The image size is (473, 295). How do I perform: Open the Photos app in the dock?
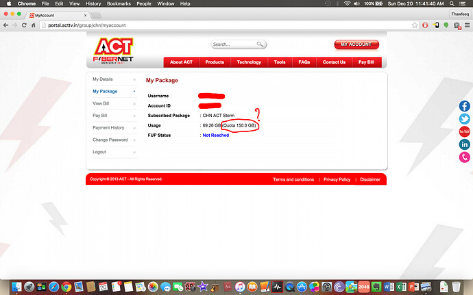(x=153, y=287)
